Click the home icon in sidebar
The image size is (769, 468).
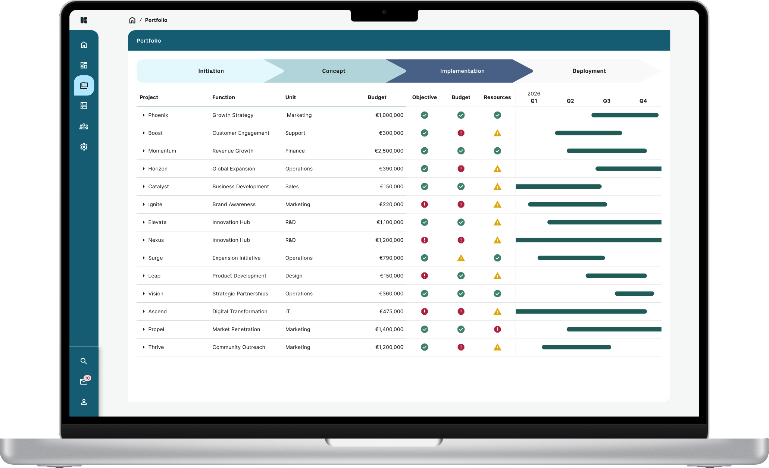(x=84, y=45)
